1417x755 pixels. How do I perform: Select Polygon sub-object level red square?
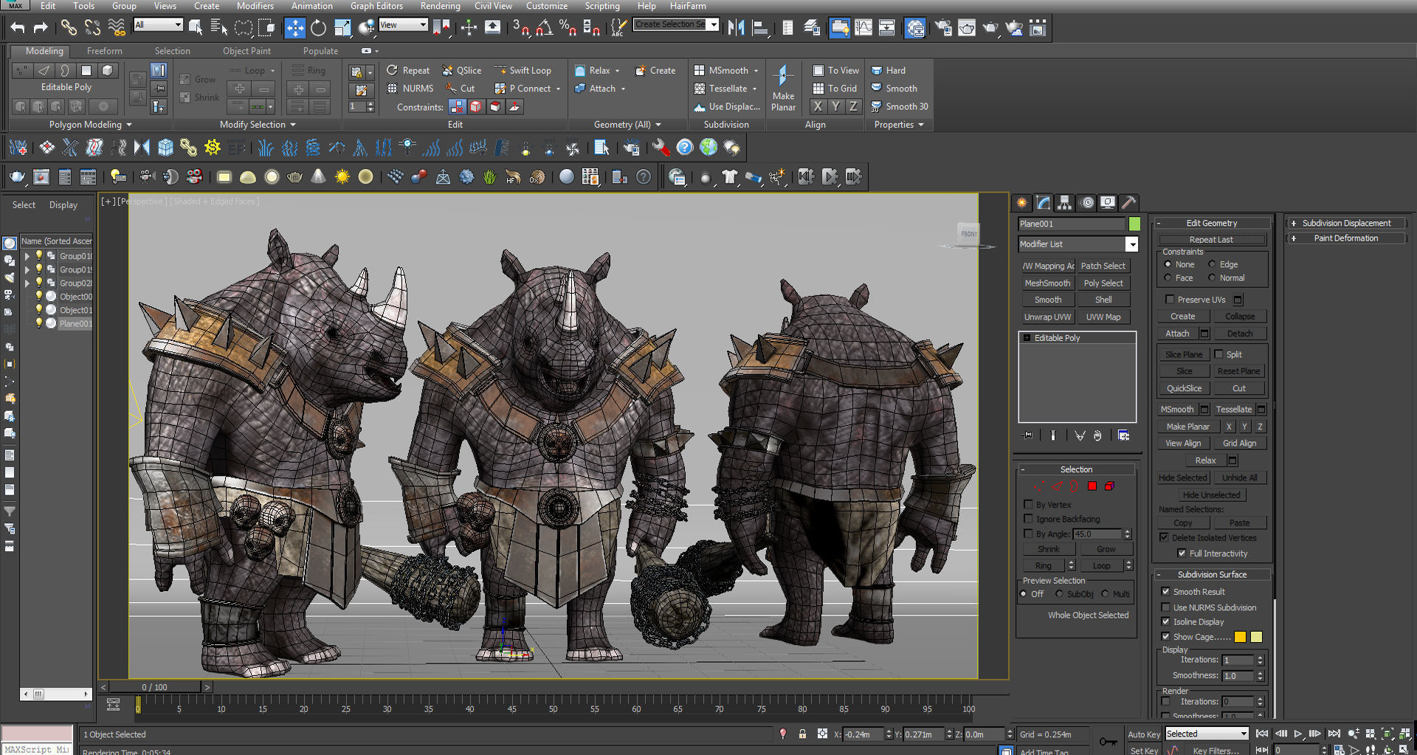1092,486
